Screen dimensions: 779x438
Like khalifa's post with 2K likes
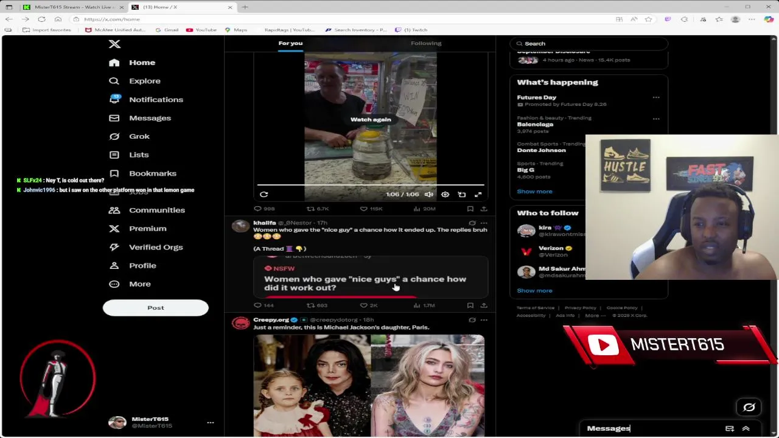click(369, 305)
